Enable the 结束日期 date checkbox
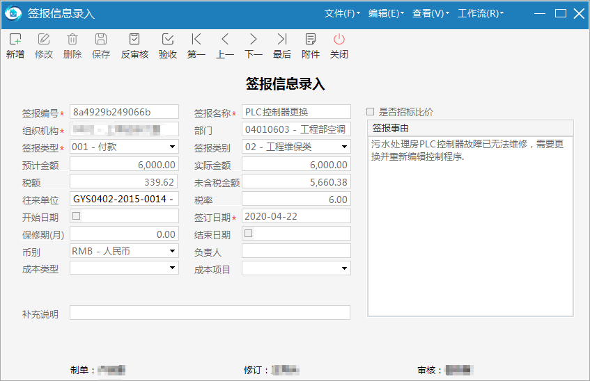Screen dimensions: 590x381 point(249,234)
